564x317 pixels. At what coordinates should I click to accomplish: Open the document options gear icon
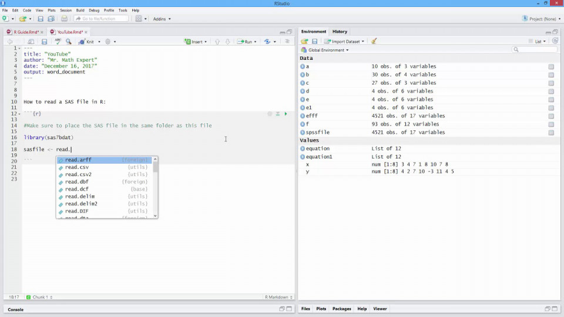pos(108,42)
